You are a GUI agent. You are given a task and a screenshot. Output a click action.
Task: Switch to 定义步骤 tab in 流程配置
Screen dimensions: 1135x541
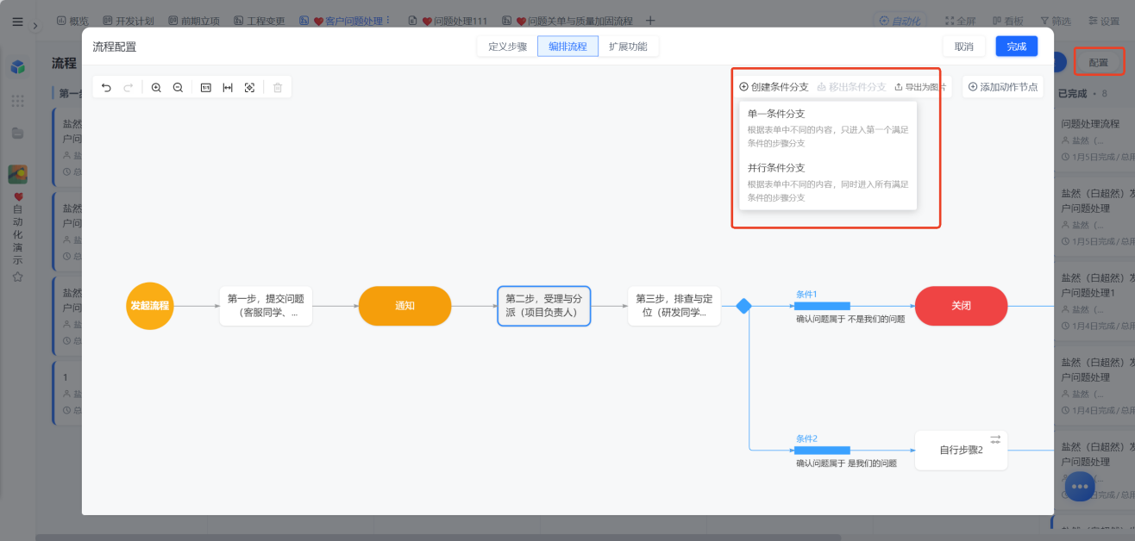(x=507, y=47)
